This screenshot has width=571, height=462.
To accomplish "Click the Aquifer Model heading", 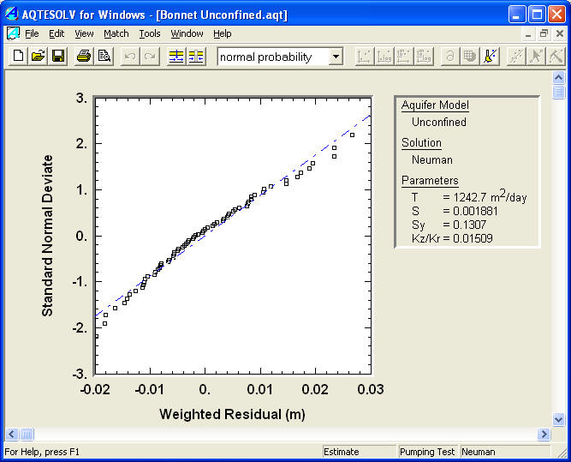I will click(435, 105).
